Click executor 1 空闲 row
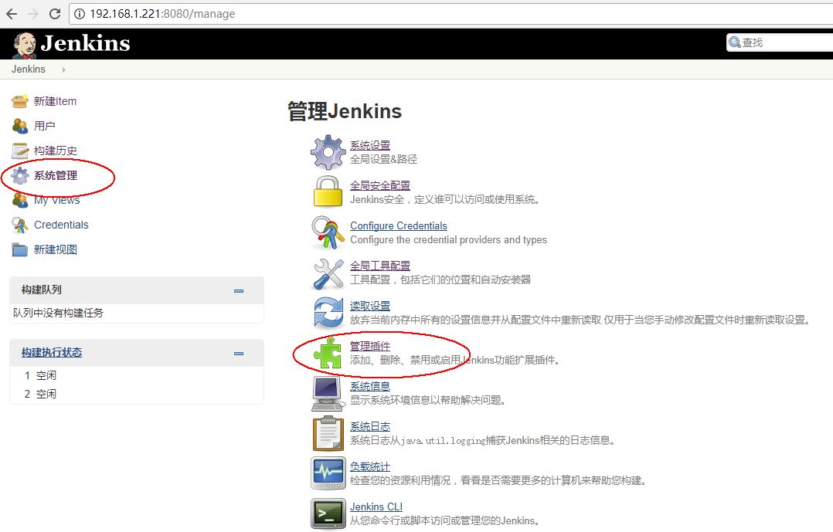This screenshot has height=532, width=833. pyautogui.click(x=137, y=375)
